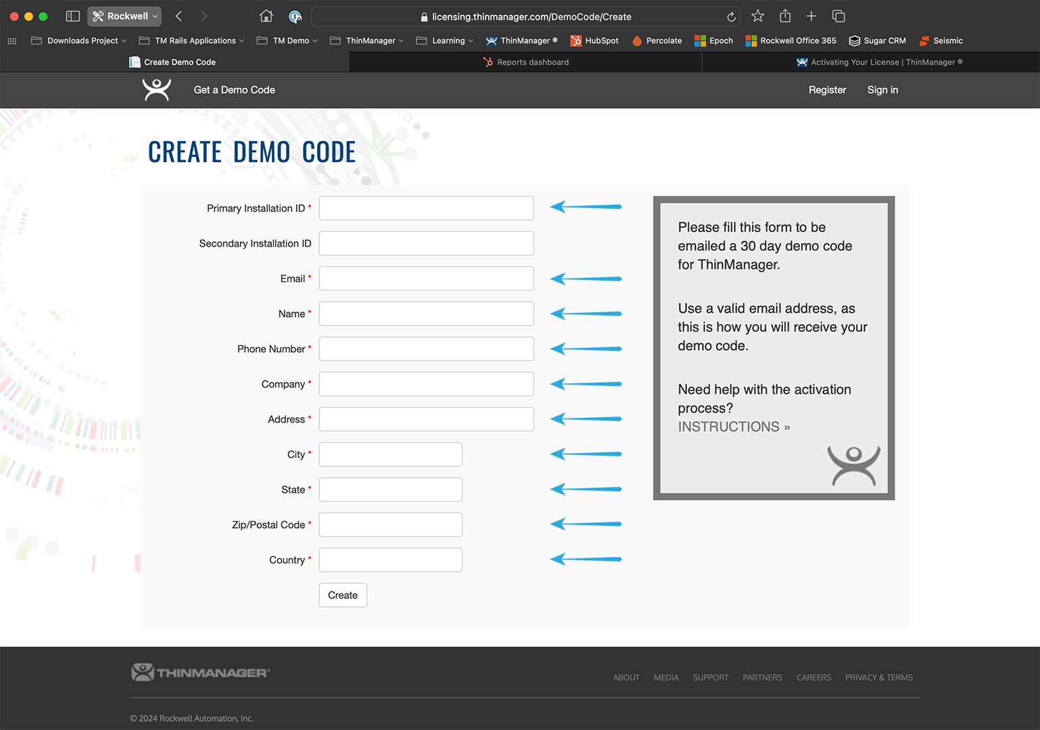This screenshot has height=730, width=1040.
Task: Click into the Phone Number field
Action: click(427, 349)
